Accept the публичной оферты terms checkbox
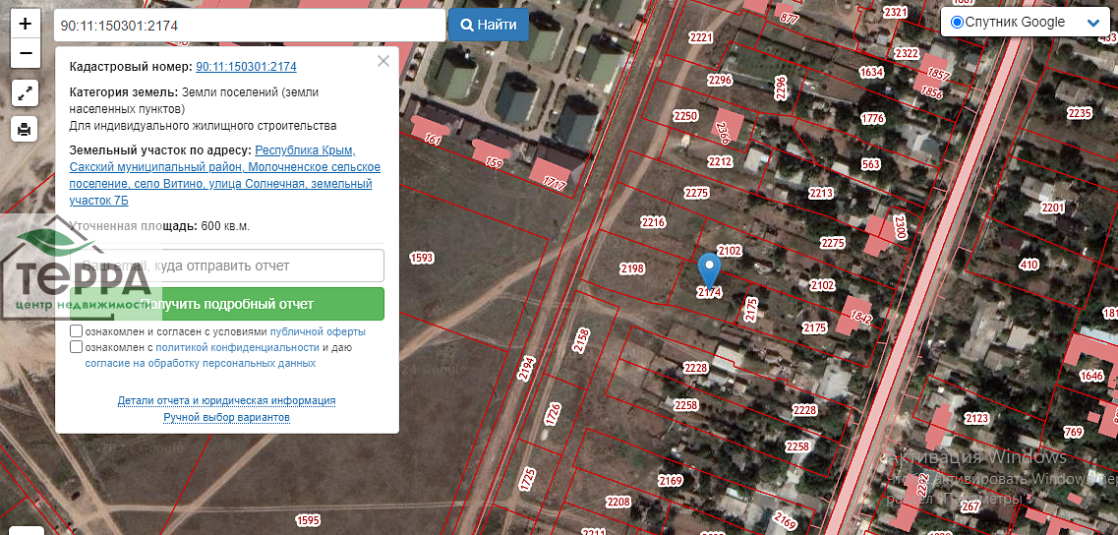This screenshot has height=535, width=1118. pyautogui.click(x=77, y=332)
